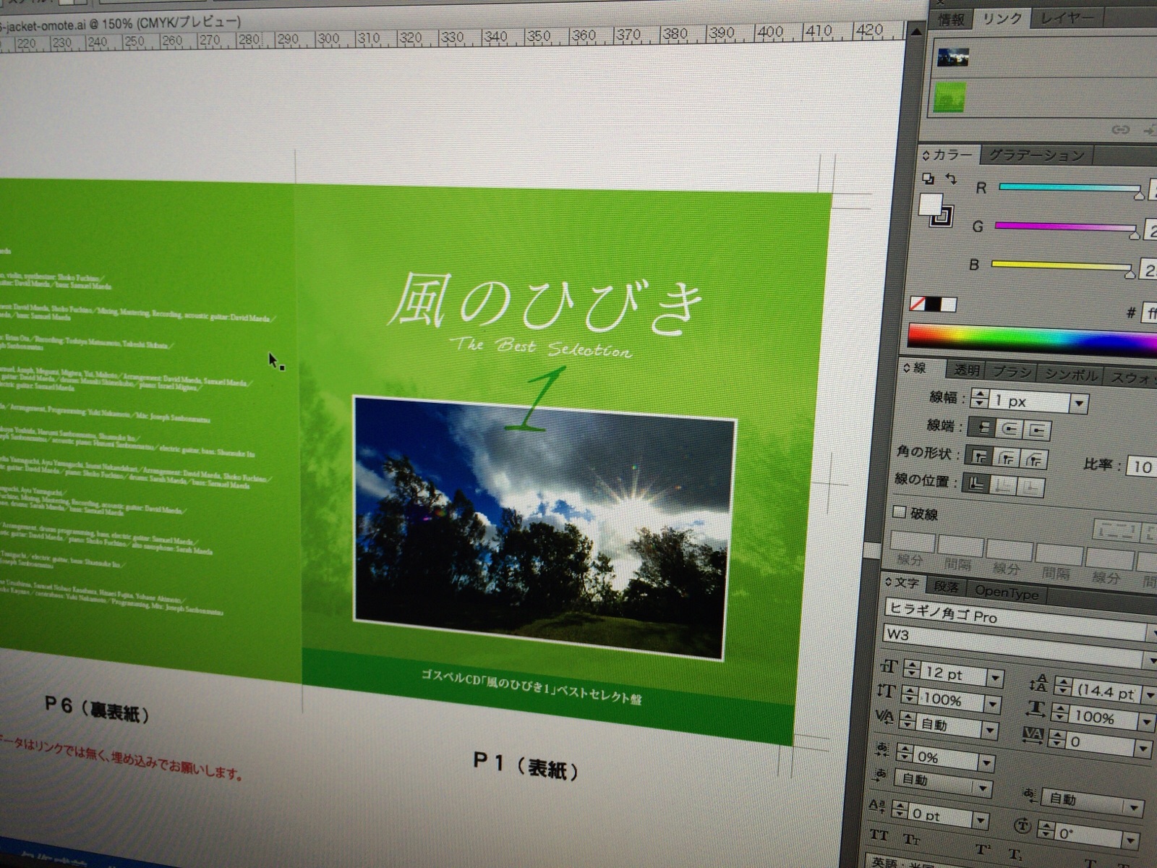Select the butt cap stroke option
1157x868 pixels.
(x=983, y=427)
